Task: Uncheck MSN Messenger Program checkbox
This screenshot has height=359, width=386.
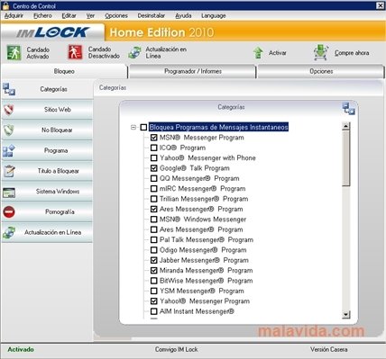Action: pos(154,138)
